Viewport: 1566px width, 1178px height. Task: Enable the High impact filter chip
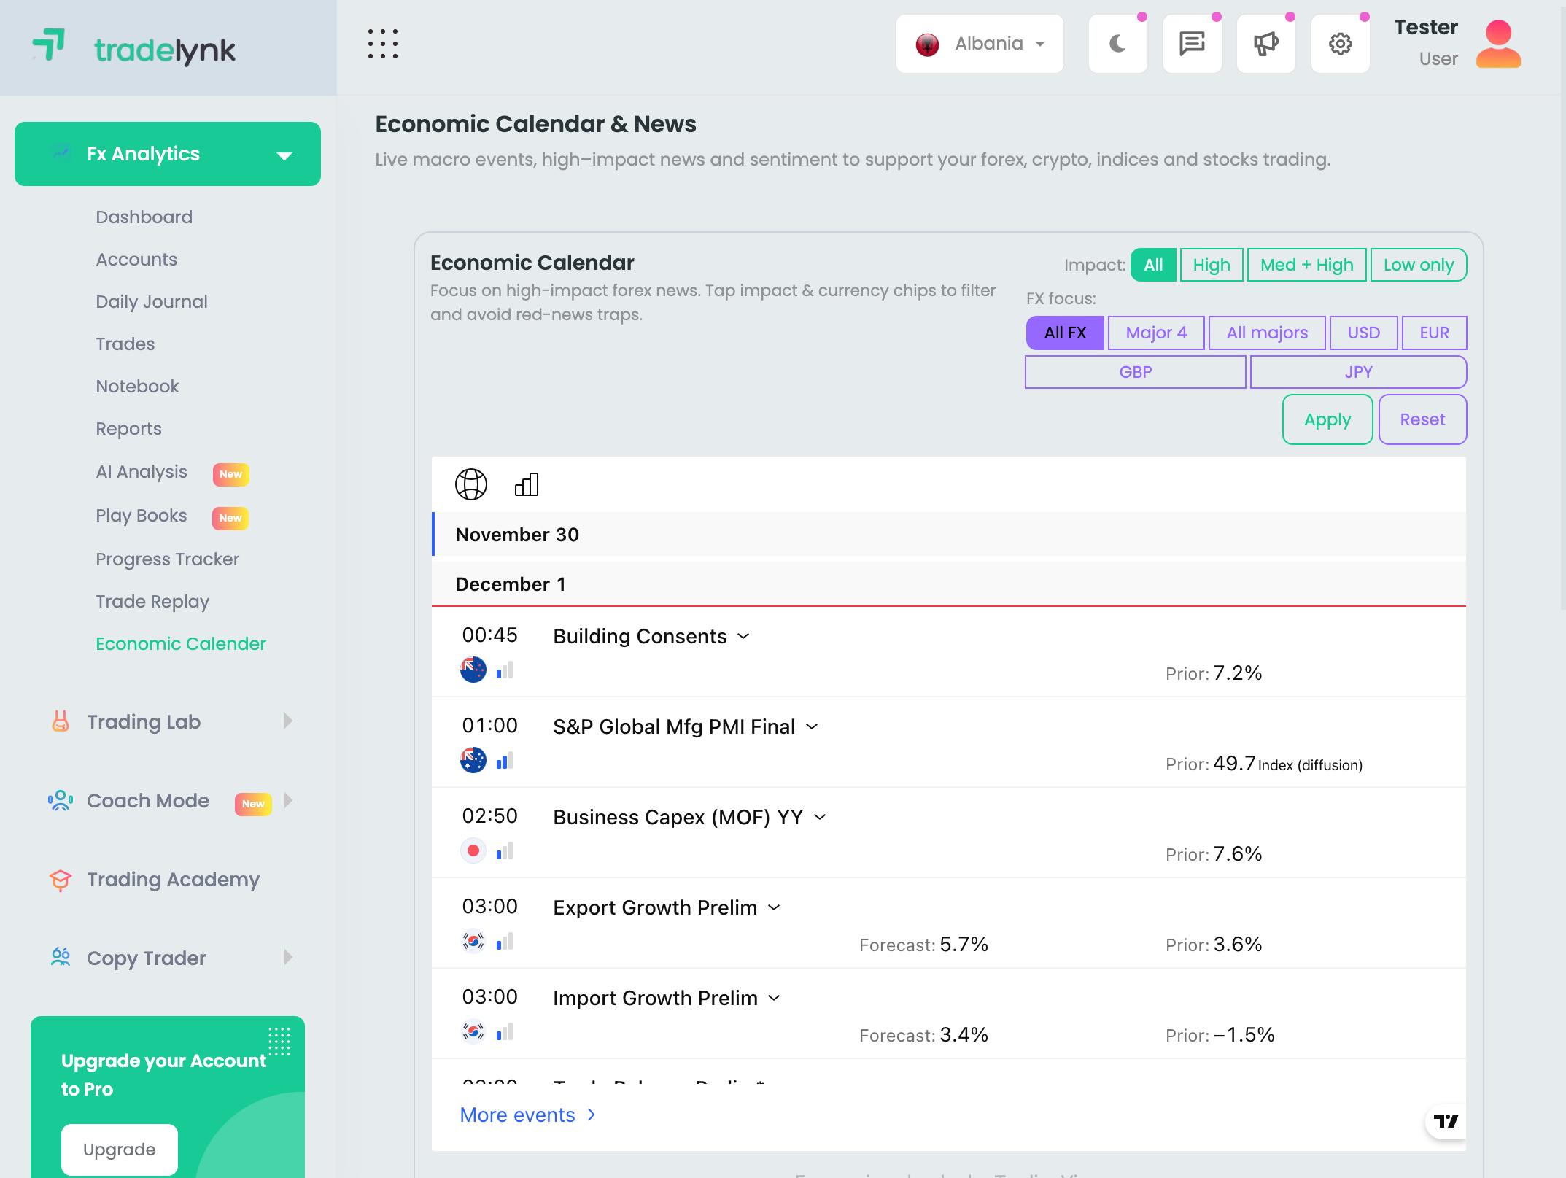click(x=1212, y=265)
